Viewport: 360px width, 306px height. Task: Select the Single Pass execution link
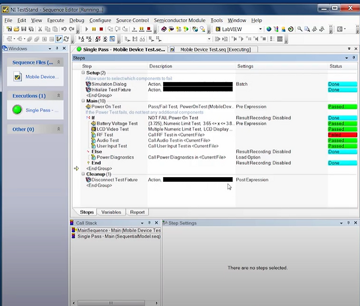click(x=42, y=110)
